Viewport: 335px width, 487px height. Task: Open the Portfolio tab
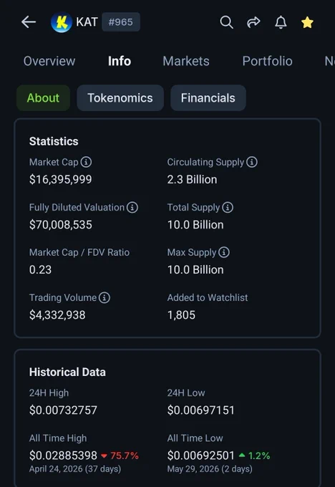pyautogui.click(x=267, y=61)
